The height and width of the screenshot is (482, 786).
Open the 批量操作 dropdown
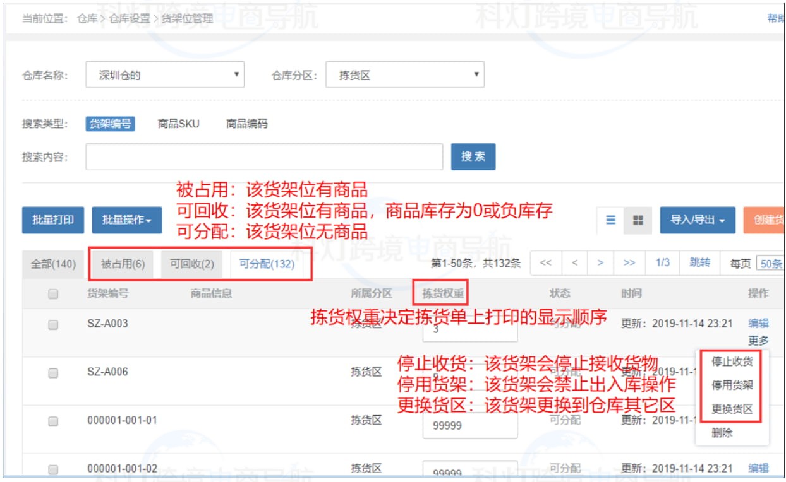[x=126, y=221]
